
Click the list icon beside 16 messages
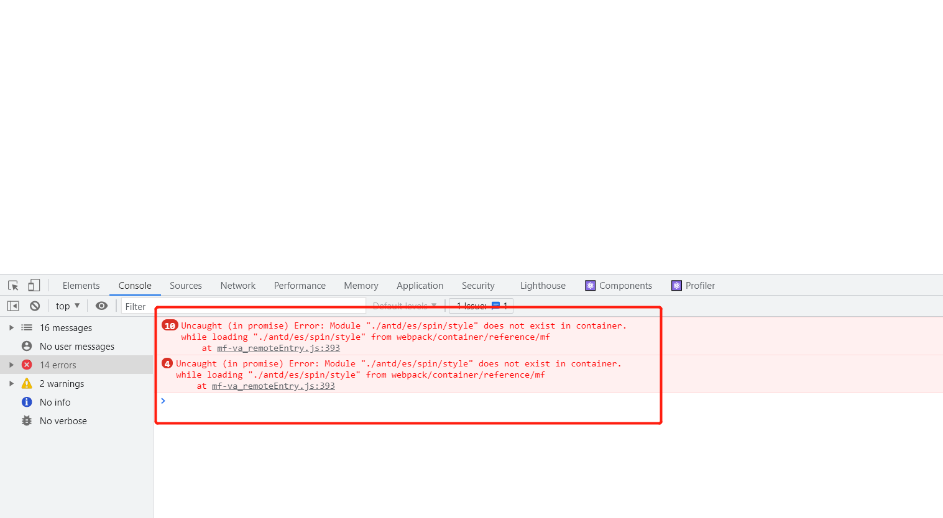tap(27, 327)
